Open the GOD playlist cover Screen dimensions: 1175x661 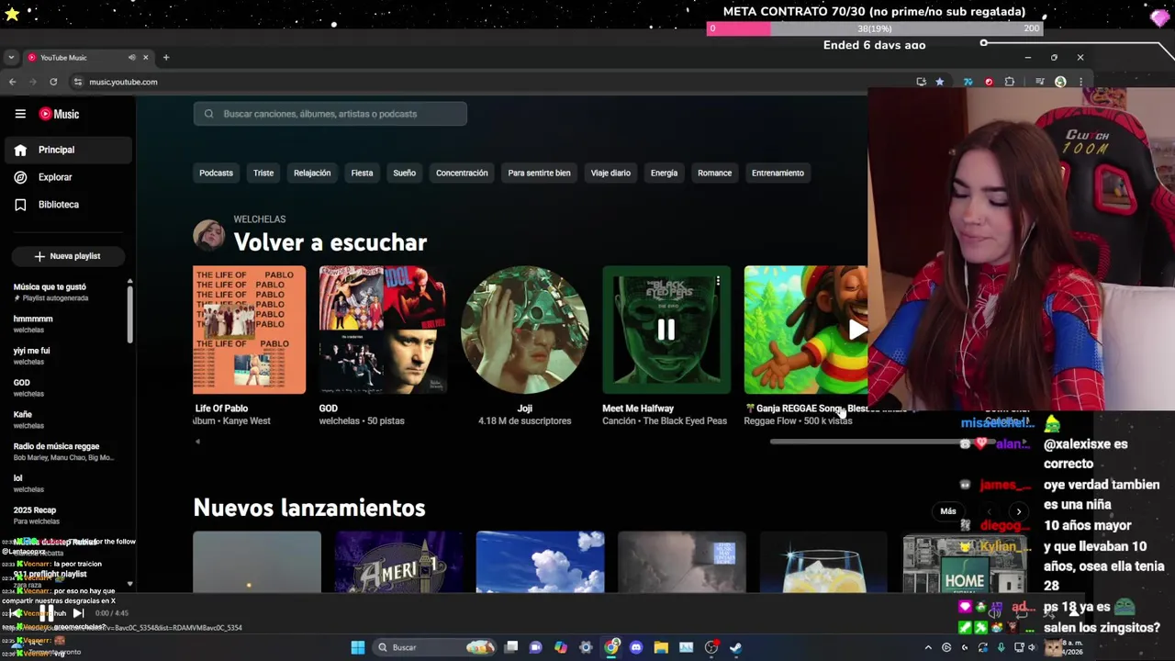383,330
